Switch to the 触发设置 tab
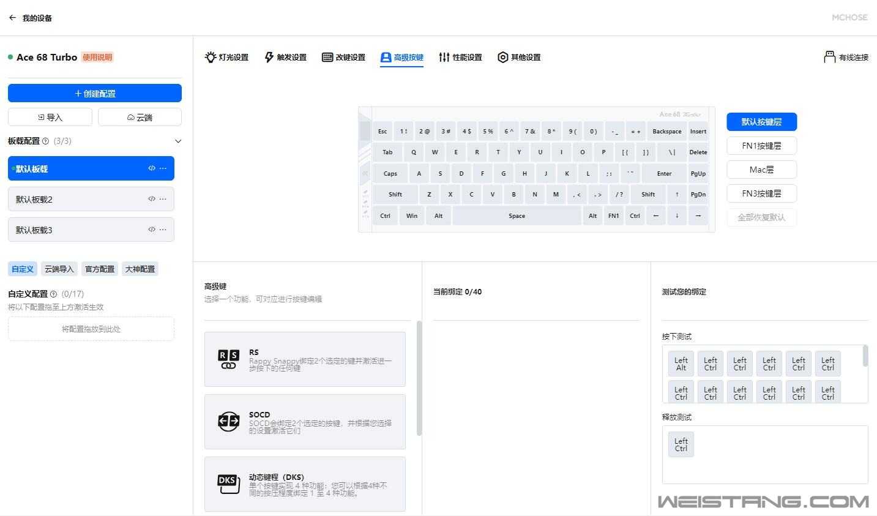 click(285, 58)
